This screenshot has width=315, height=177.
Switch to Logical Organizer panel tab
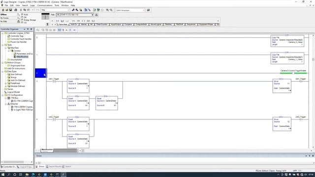point(25,167)
